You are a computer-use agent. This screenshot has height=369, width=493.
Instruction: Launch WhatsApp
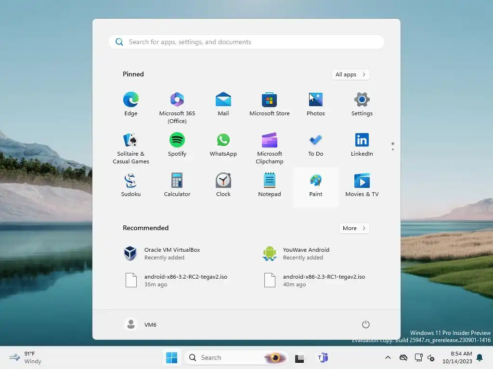pyautogui.click(x=223, y=145)
